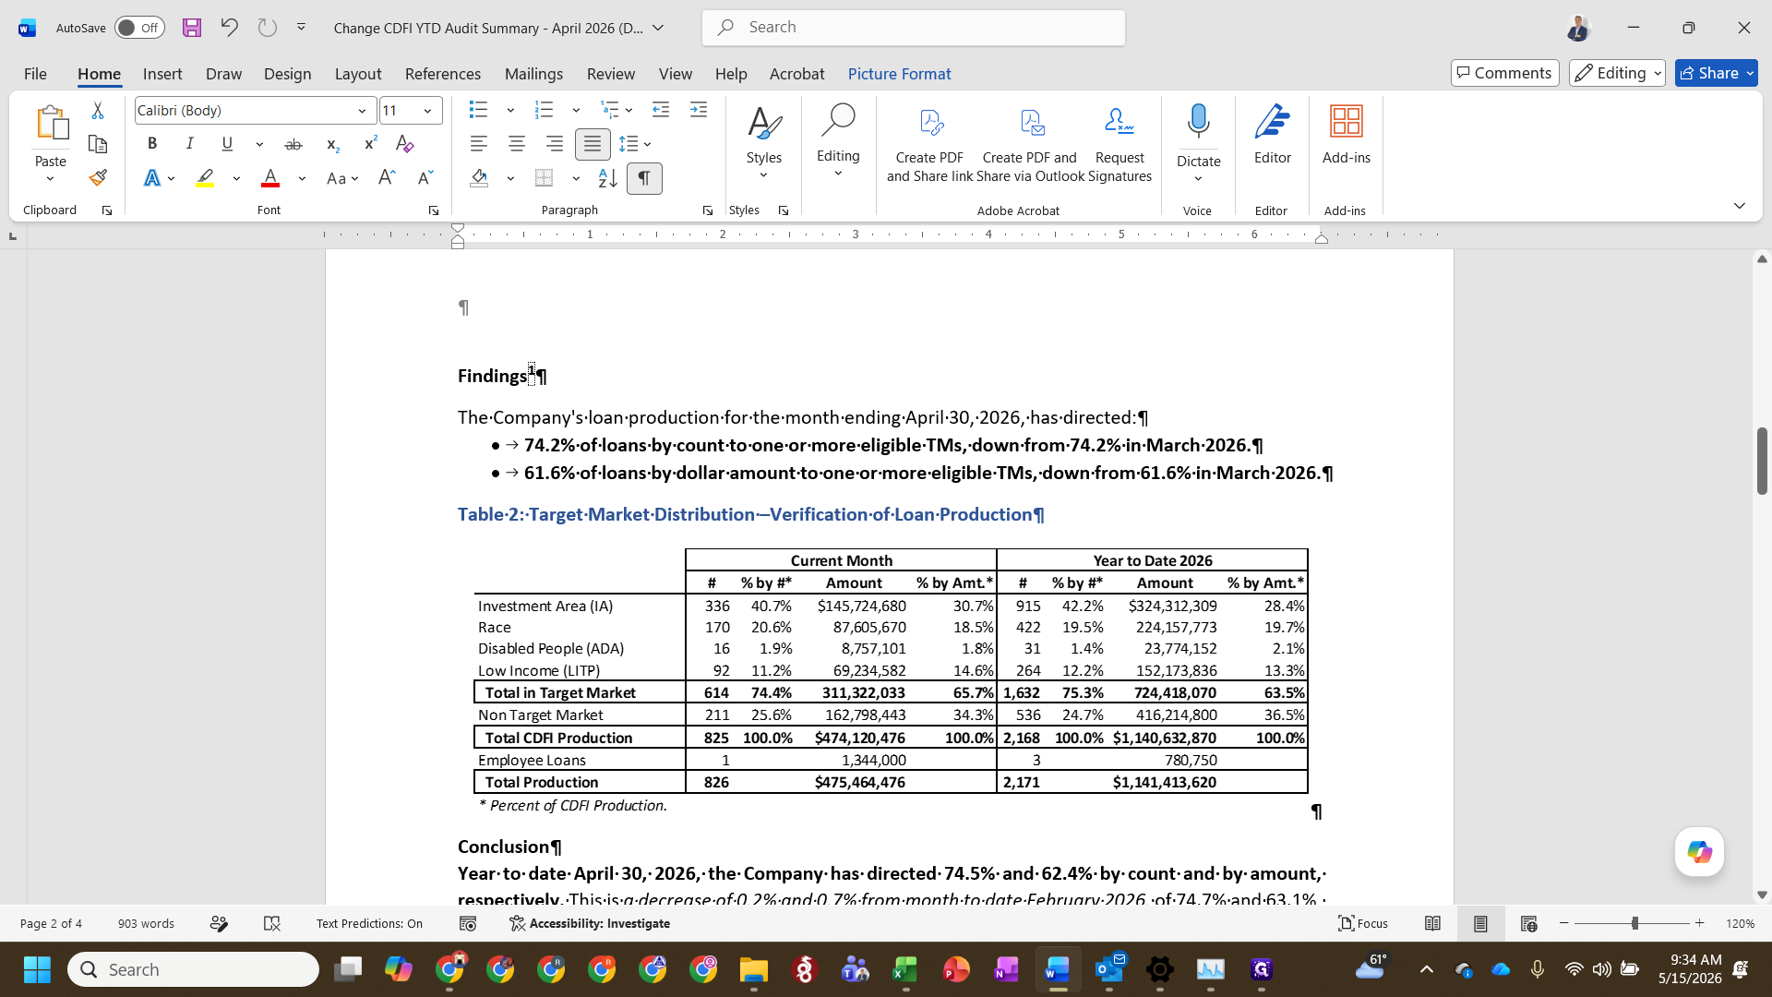Screen dimensions: 1772x997
Task: Click the Cut scissors icon
Action: click(x=98, y=111)
